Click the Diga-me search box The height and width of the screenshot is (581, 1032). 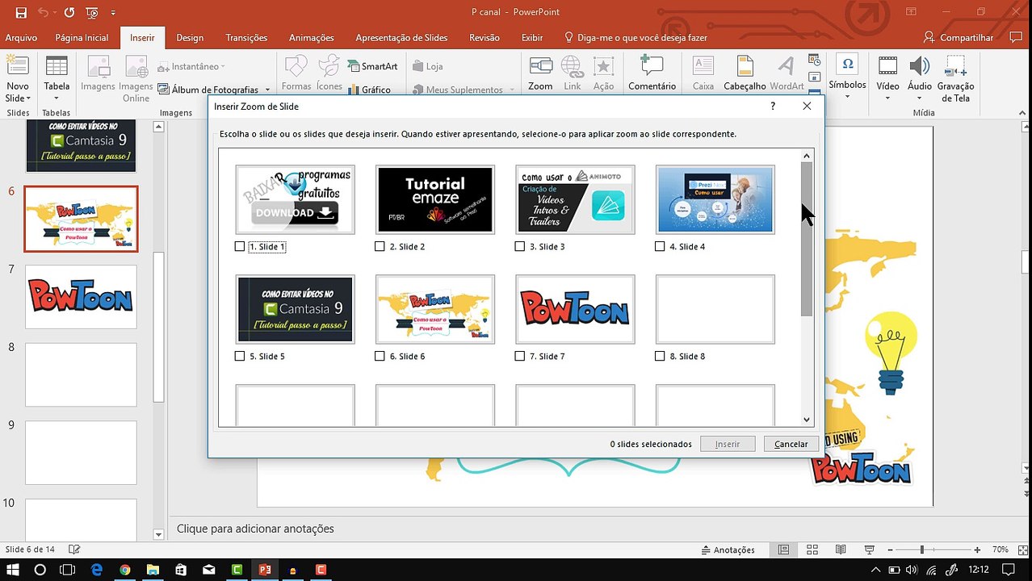636,38
